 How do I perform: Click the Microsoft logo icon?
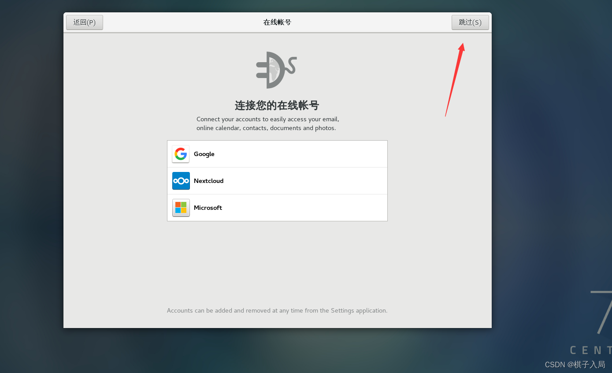coord(181,208)
